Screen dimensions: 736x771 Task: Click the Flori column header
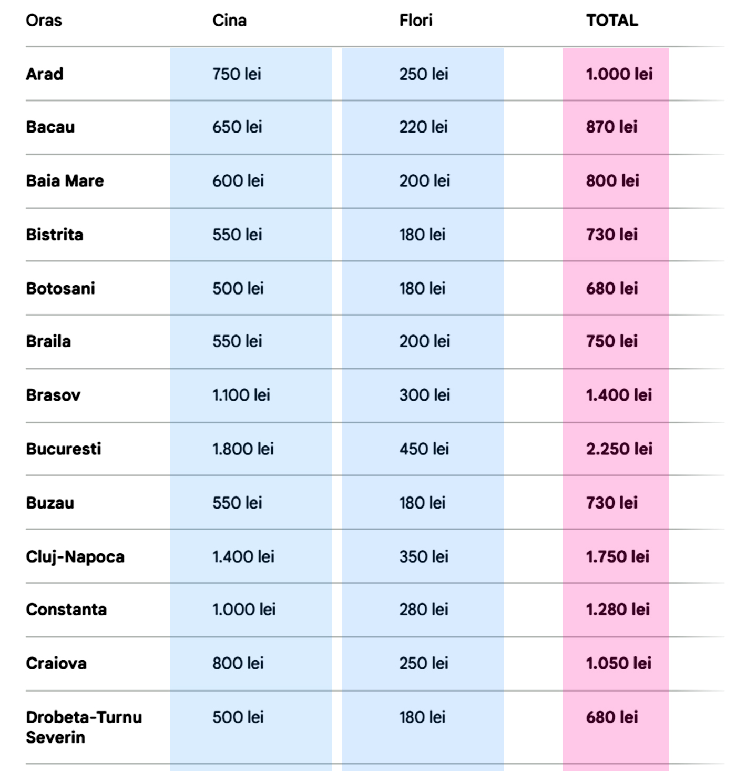(416, 21)
